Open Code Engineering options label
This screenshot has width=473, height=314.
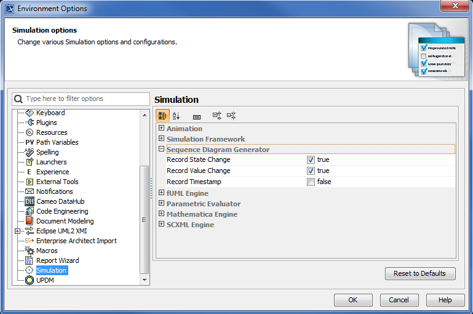62,211
